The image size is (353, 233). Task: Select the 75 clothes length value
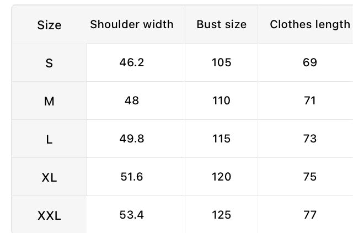(310, 177)
